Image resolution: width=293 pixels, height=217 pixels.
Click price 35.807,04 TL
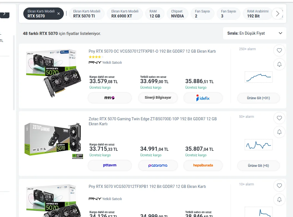tap(199, 149)
